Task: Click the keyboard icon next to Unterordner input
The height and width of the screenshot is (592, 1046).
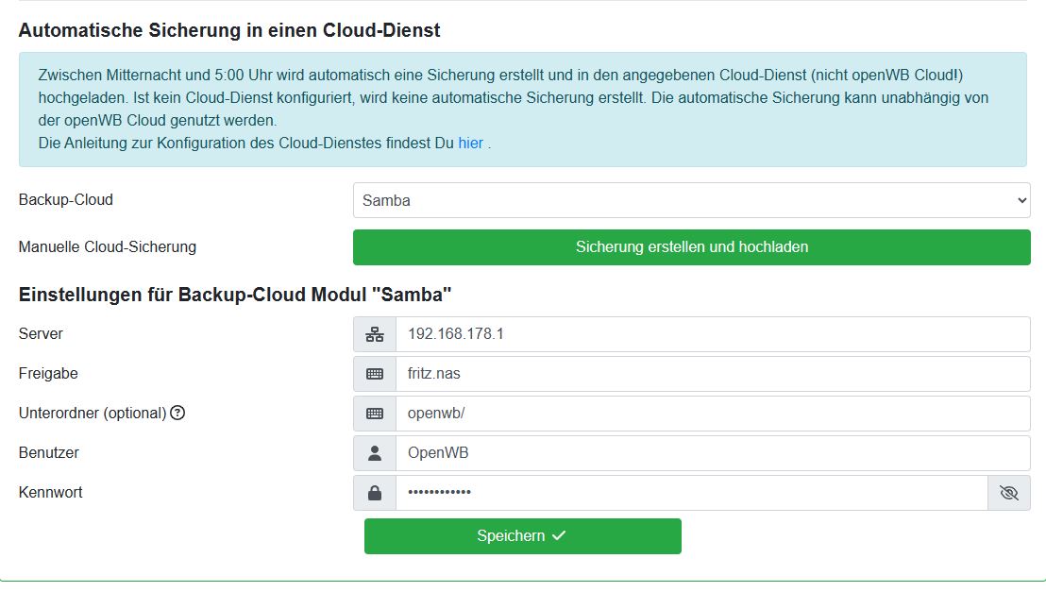Action: pos(375,414)
